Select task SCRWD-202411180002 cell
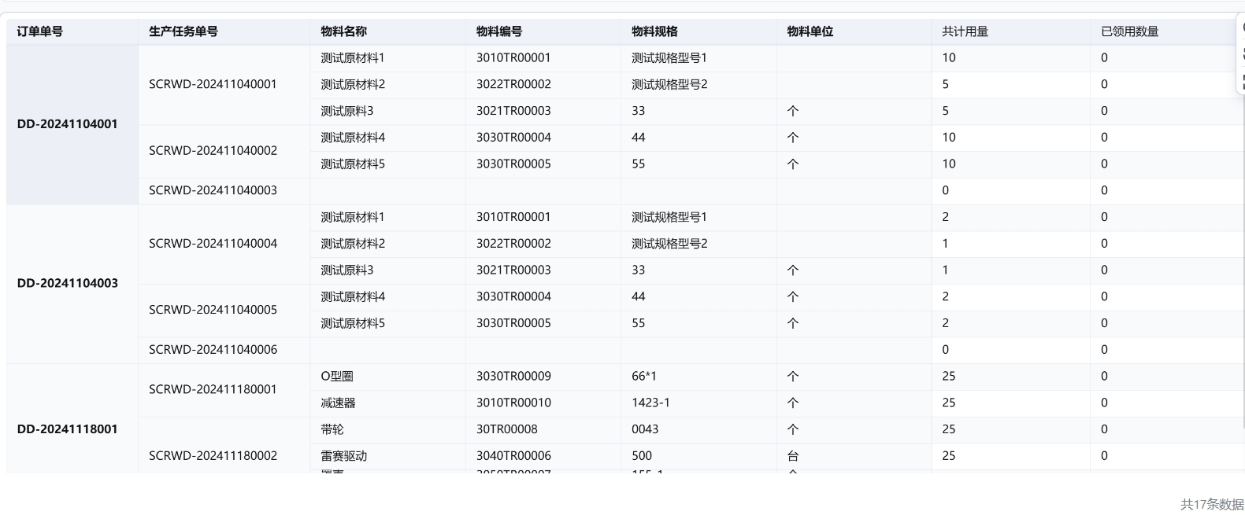The image size is (1245, 515). pyautogui.click(x=213, y=456)
